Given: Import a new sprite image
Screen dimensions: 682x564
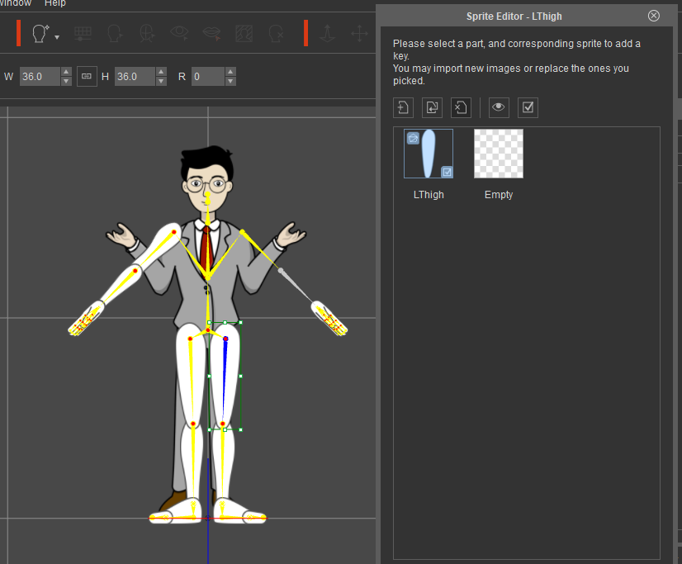Looking at the screenshot, I should 403,107.
